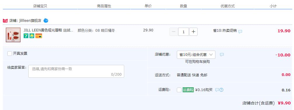Tick the 开具发票 invoice checkbox
This screenshot has width=294, height=110.
[x=10, y=54]
